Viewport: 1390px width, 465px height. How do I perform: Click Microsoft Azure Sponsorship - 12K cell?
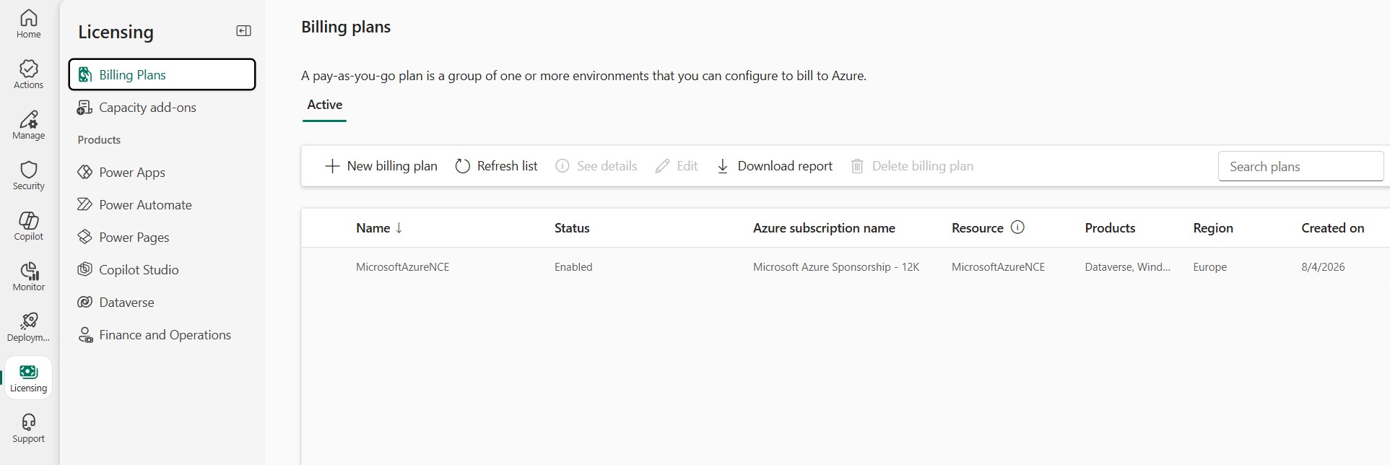tap(836, 267)
